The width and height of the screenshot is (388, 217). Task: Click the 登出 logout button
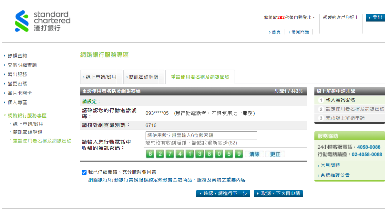[375, 18]
